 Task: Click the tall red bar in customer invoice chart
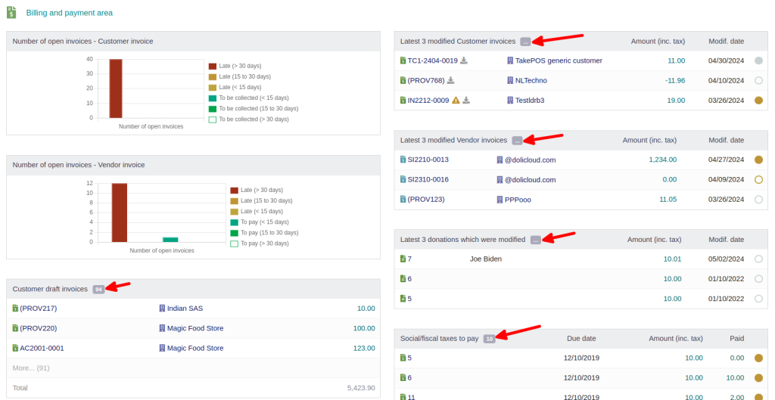tap(115, 88)
